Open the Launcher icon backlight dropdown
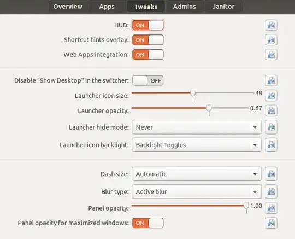This screenshot has width=295, height=239. [x=197, y=145]
